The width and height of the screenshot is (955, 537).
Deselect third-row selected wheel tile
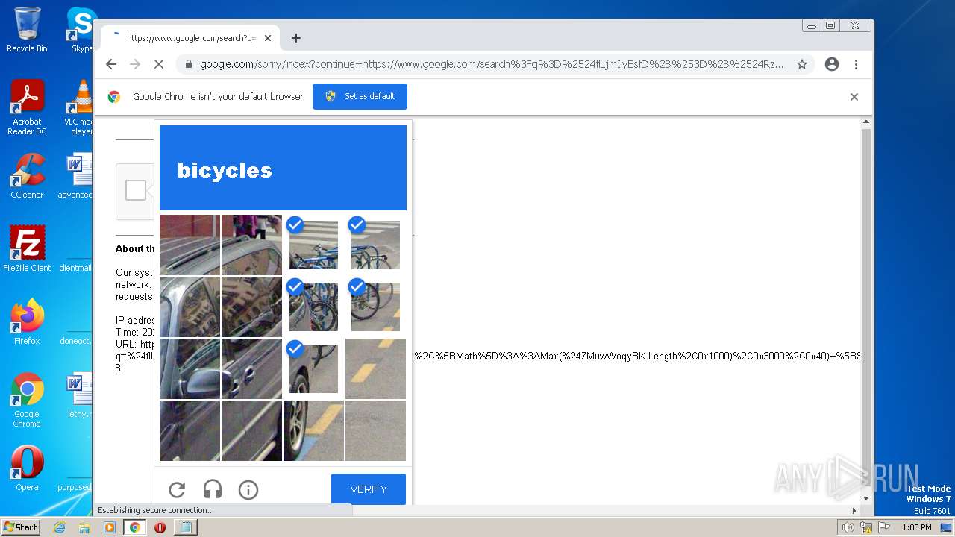pos(313,368)
